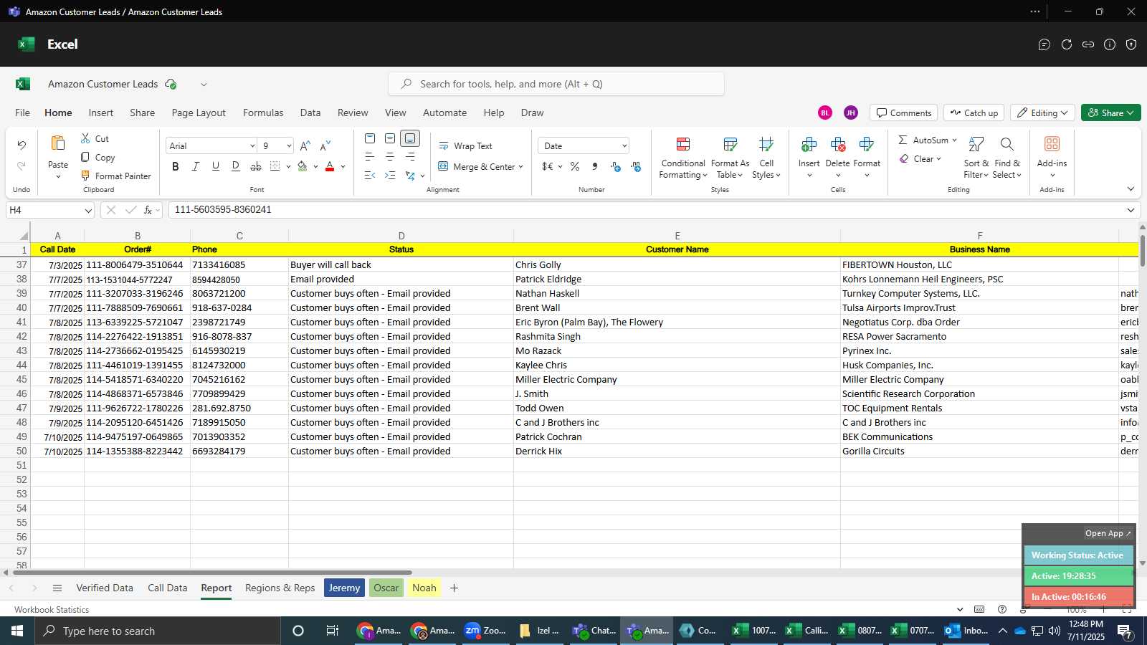Click the Paste clipboard icon
The width and height of the screenshot is (1147, 645).
[x=58, y=143]
